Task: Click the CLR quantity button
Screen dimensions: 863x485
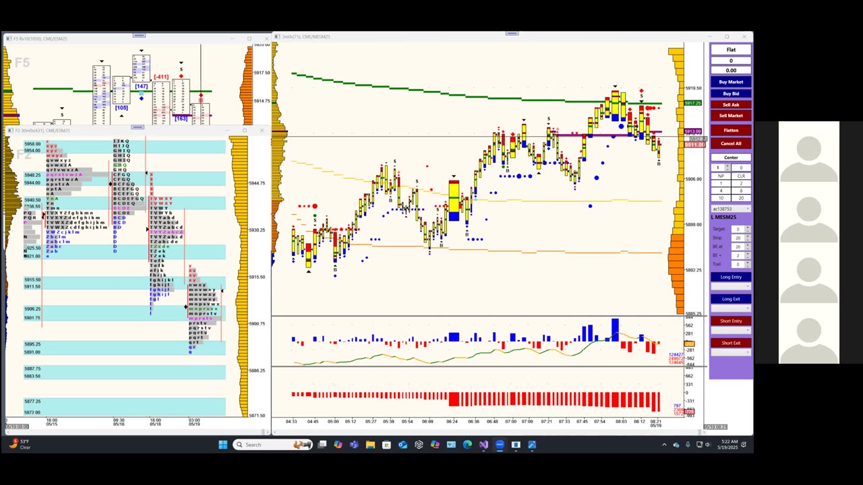Action: 741,176
